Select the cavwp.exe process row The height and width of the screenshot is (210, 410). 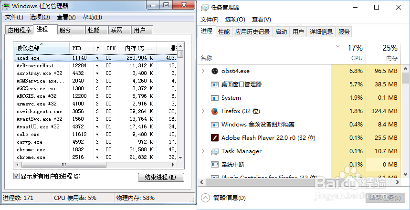(95, 142)
